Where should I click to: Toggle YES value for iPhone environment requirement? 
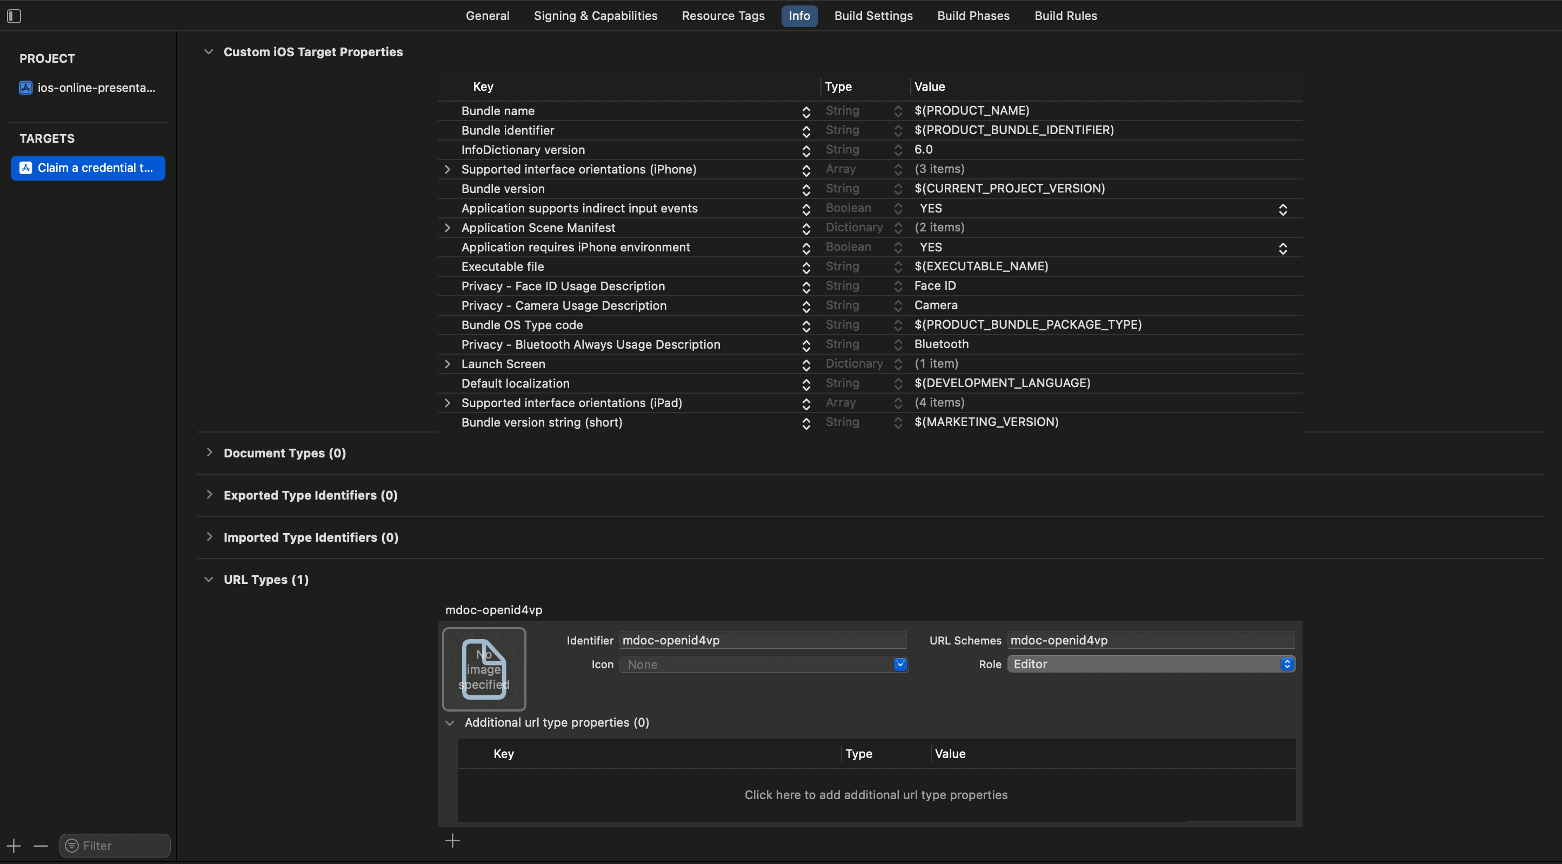click(1283, 248)
